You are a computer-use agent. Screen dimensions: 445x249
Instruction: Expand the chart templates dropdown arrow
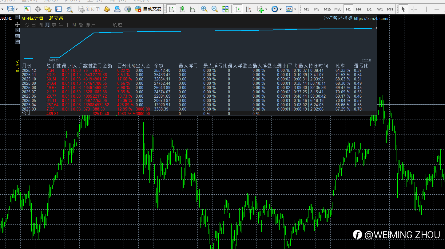tap(295, 9)
